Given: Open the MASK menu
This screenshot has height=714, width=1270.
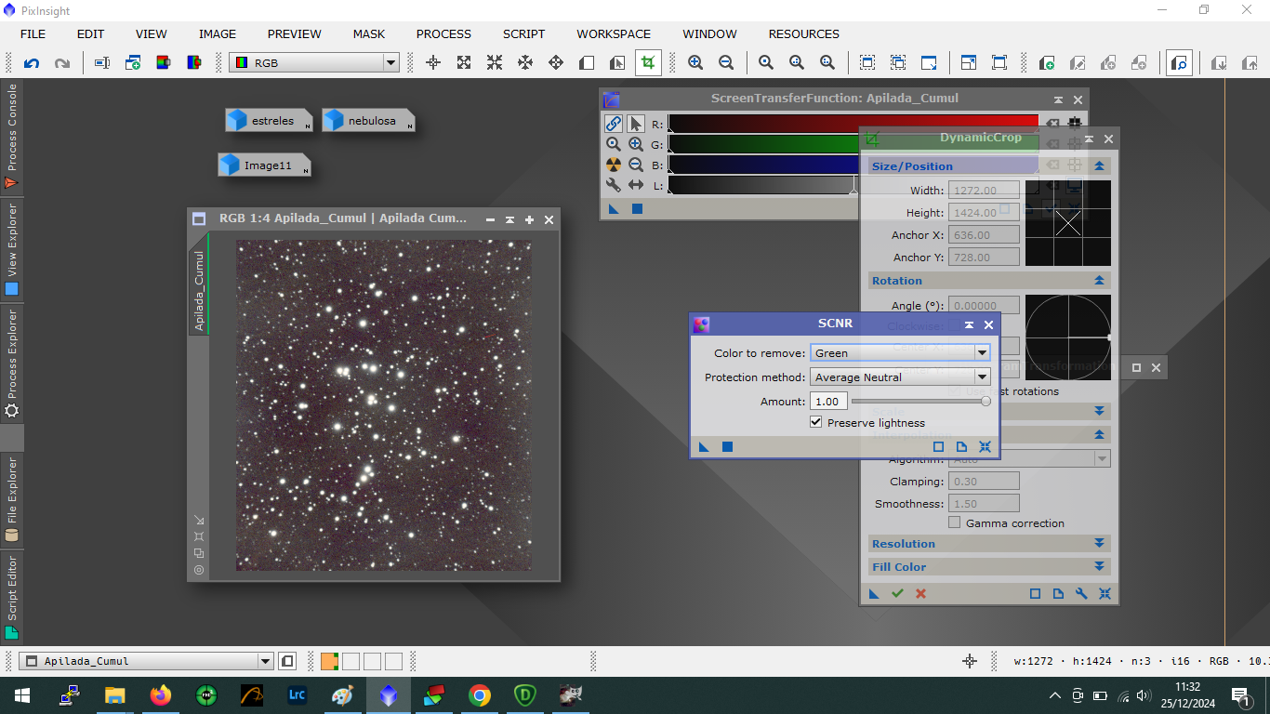Looking at the screenshot, I should click(369, 33).
